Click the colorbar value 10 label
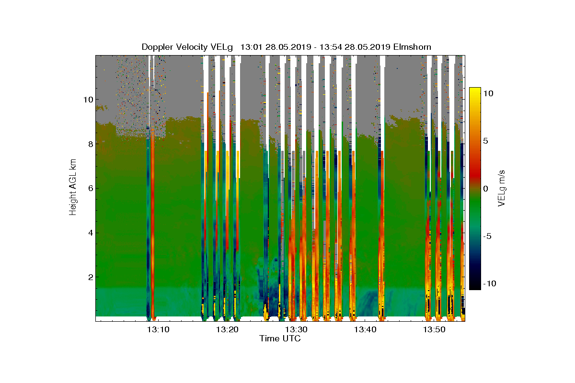The width and height of the screenshot is (575, 383). tap(489, 94)
